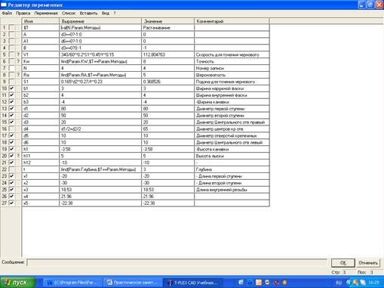Toggle the checkbox for variable d5
Image resolution: width=384 pixels, height=288 pixels.
(11, 135)
